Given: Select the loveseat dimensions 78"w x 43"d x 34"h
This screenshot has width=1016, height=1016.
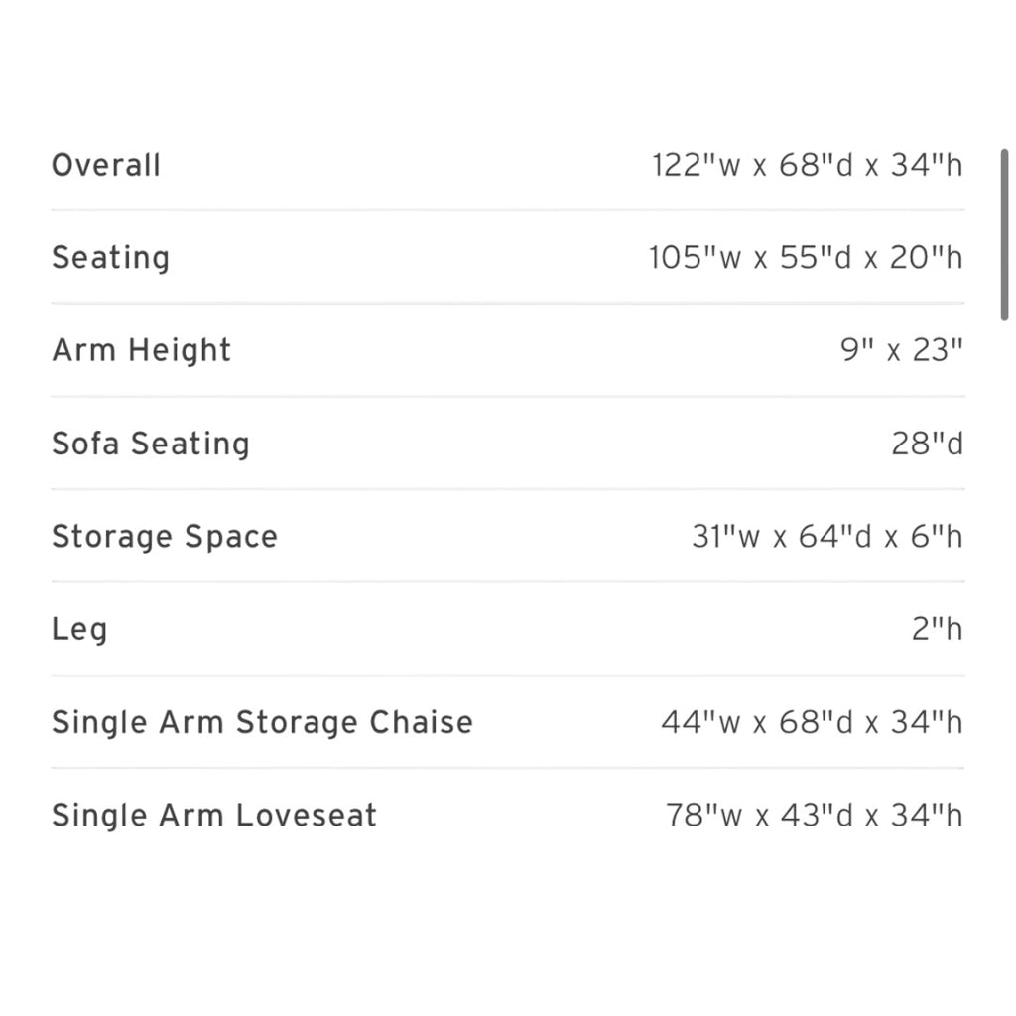Looking at the screenshot, I should [815, 816].
